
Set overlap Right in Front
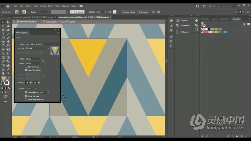(31, 83)
